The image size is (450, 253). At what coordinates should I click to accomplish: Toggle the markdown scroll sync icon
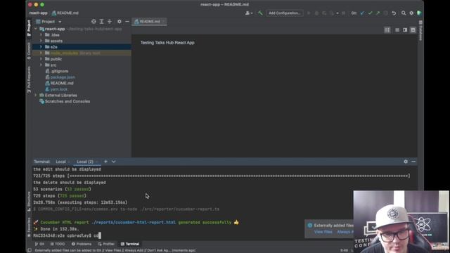387,30
